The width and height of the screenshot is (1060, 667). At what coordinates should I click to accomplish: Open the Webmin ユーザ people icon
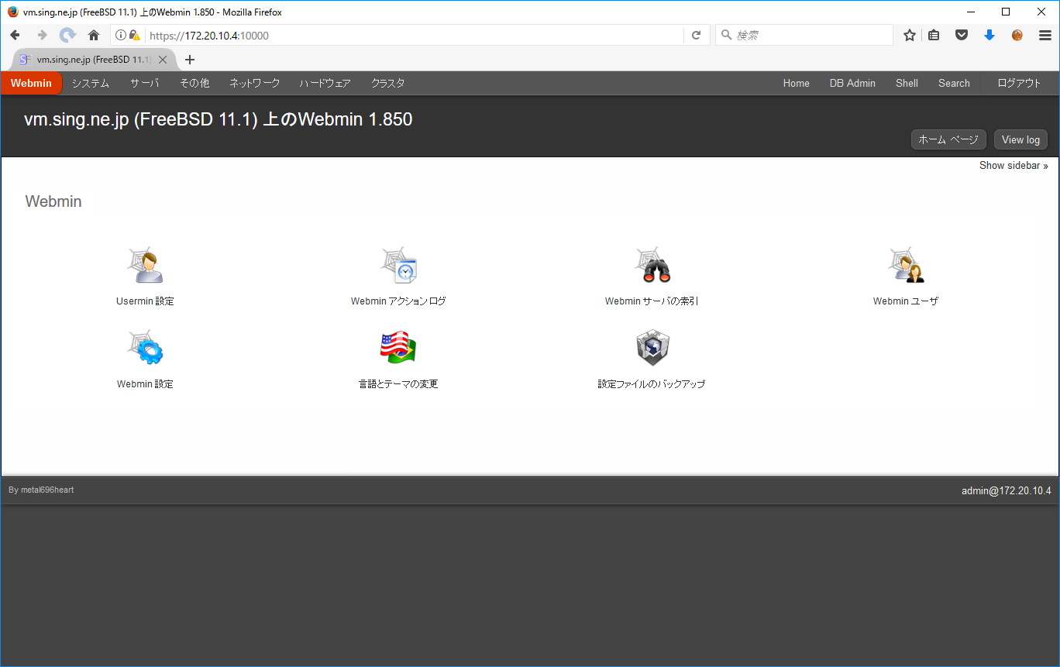(x=906, y=266)
